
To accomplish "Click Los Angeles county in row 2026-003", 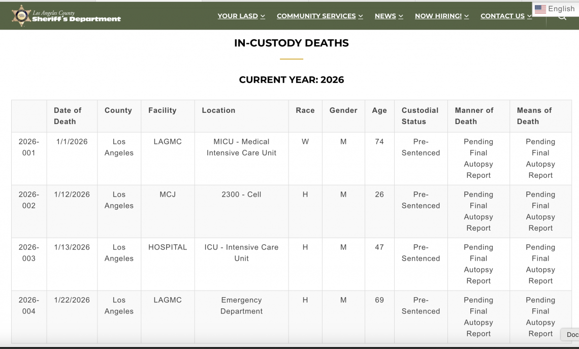I will click(119, 253).
